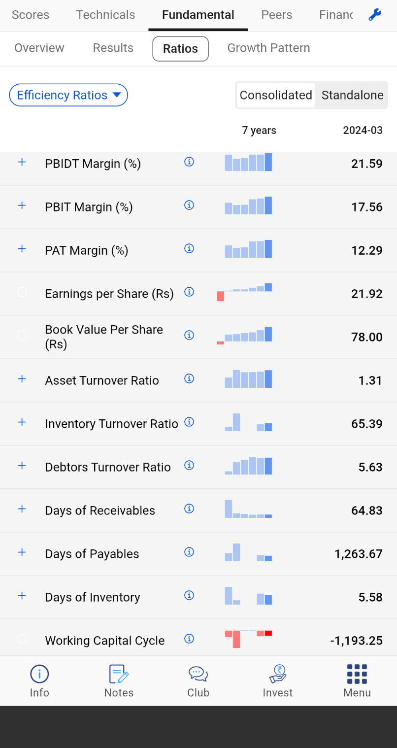Image resolution: width=397 pixels, height=748 pixels.
Task: Show info for Asset Turnover Ratio
Action: tap(189, 379)
